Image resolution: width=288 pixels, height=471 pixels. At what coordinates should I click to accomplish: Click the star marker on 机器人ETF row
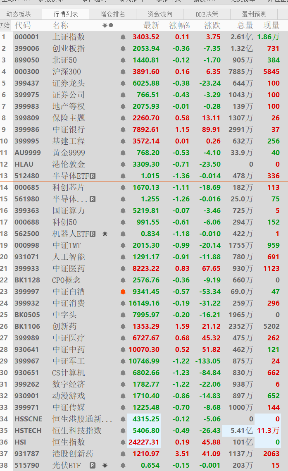(x=105, y=234)
